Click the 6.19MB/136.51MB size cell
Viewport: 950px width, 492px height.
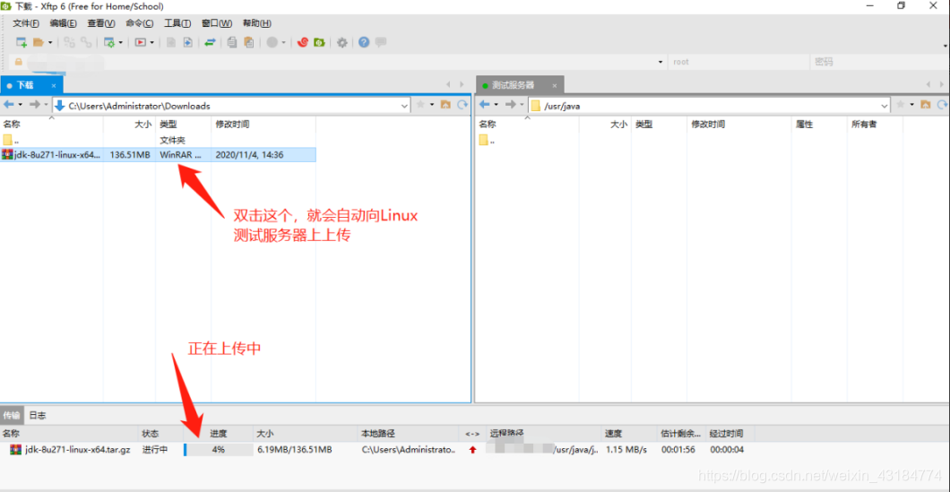(295, 450)
